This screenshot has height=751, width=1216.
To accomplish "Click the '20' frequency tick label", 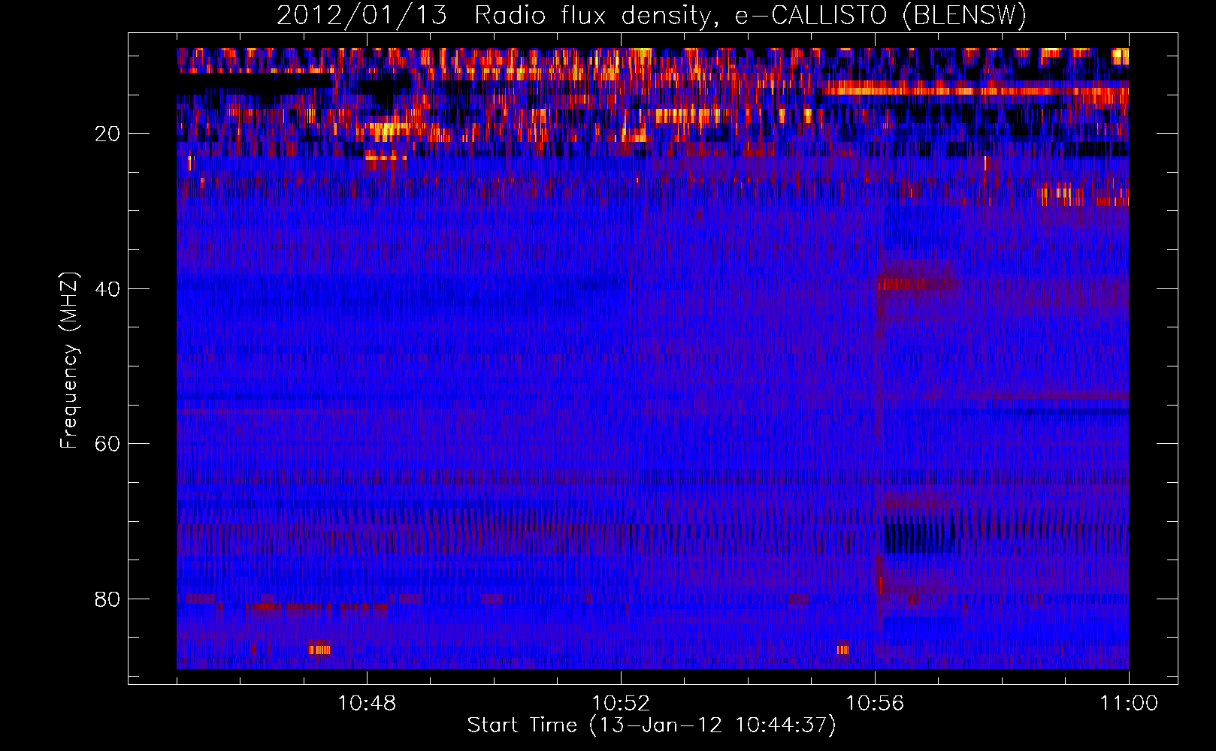I will (x=107, y=134).
